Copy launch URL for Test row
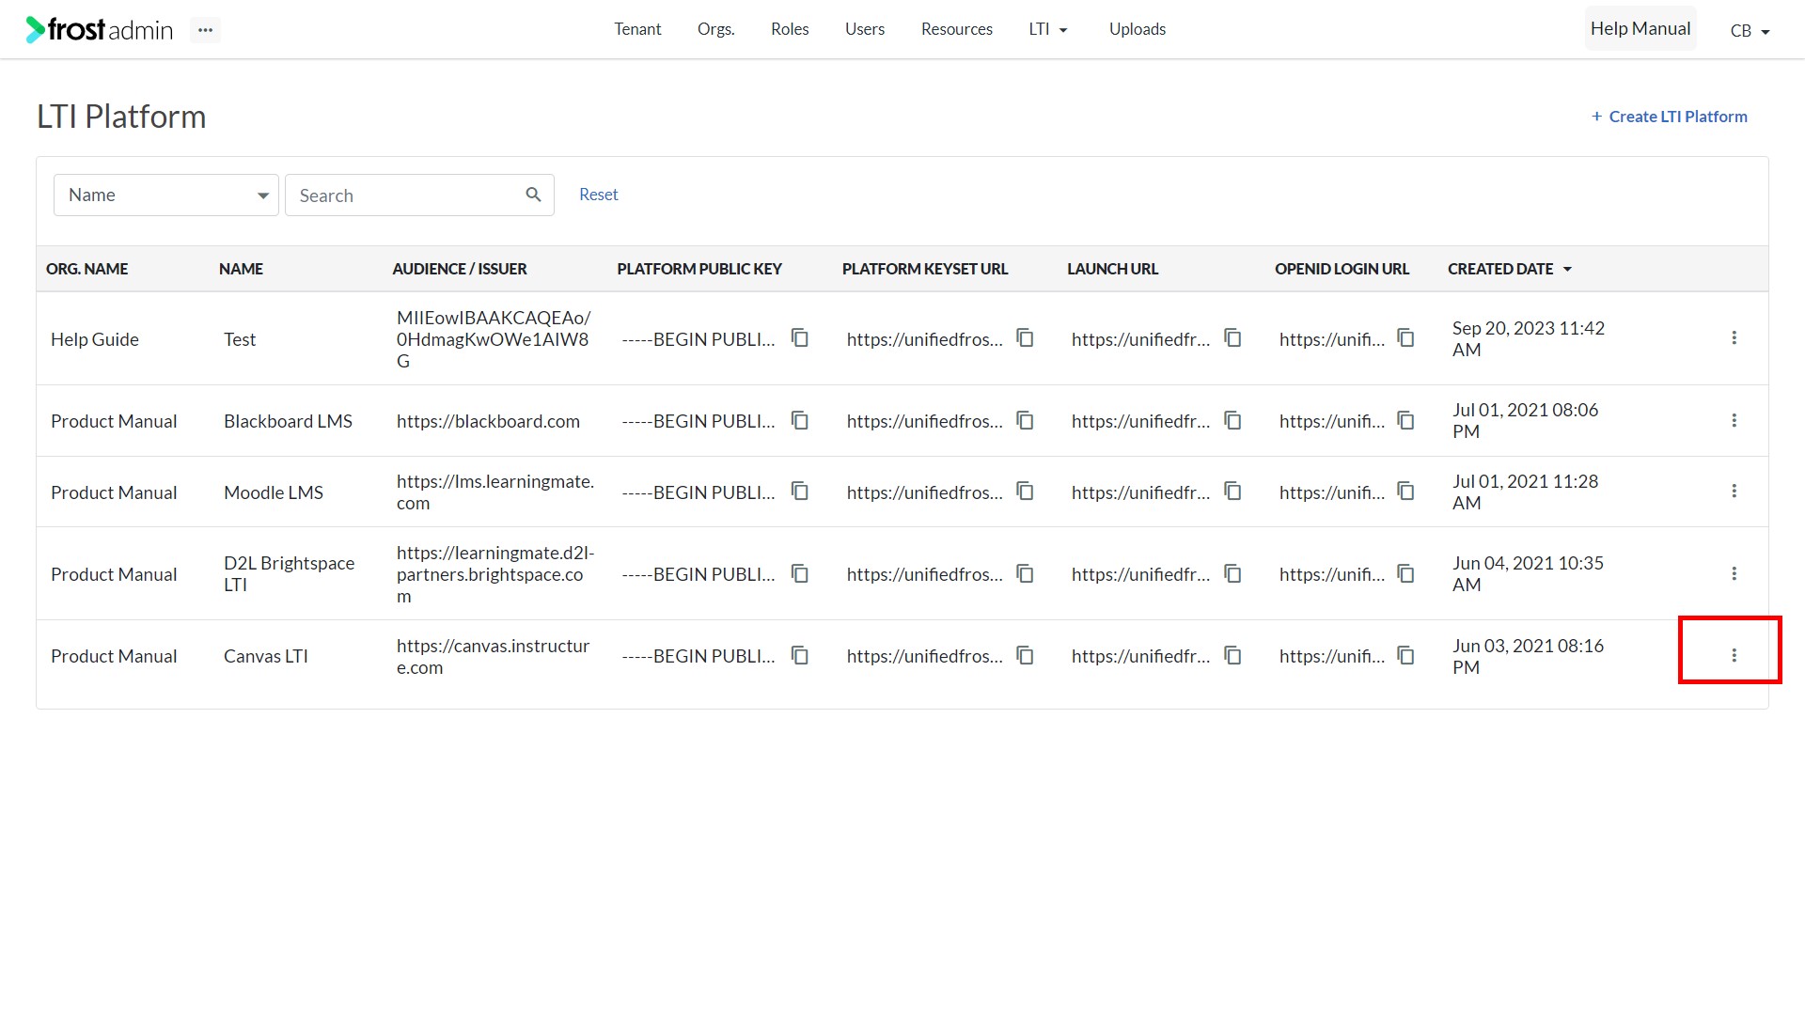This screenshot has width=1805, height=1015. click(x=1233, y=338)
